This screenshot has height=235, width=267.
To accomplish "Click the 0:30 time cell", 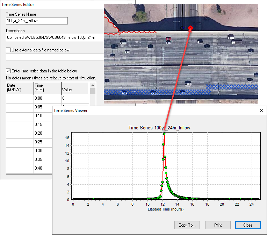I will [47, 151].
